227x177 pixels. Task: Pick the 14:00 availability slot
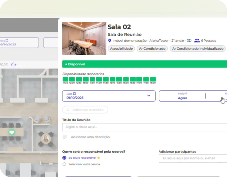click(x=99, y=79)
